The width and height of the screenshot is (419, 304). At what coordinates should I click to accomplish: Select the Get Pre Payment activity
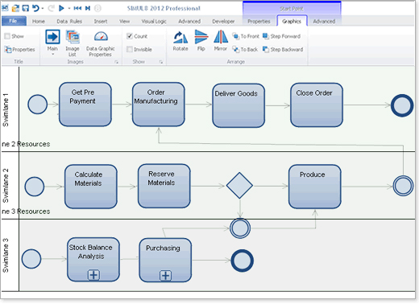tap(85, 105)
